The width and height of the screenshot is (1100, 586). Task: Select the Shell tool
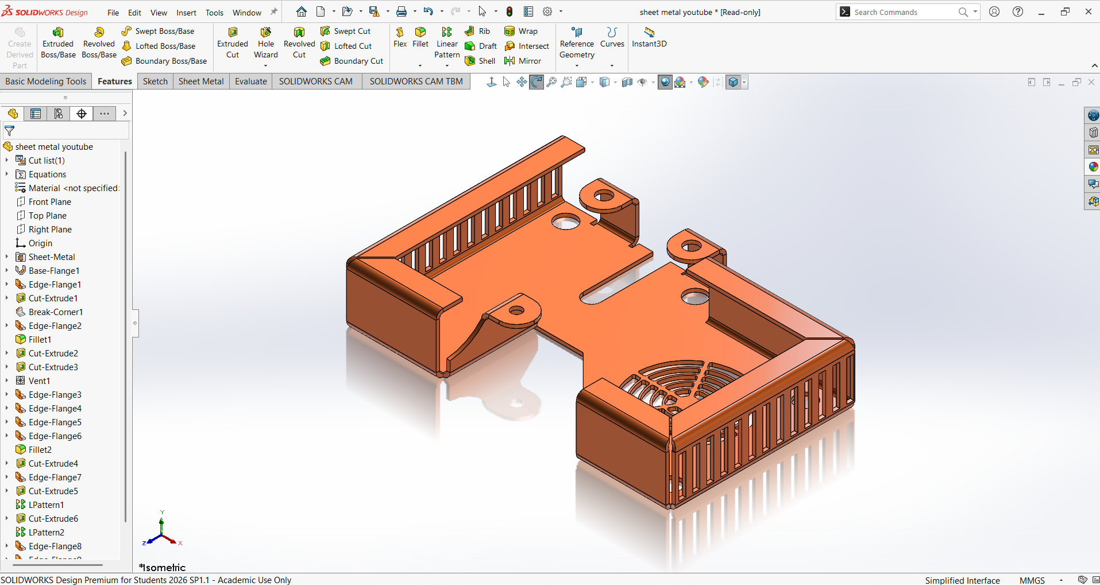480,61
